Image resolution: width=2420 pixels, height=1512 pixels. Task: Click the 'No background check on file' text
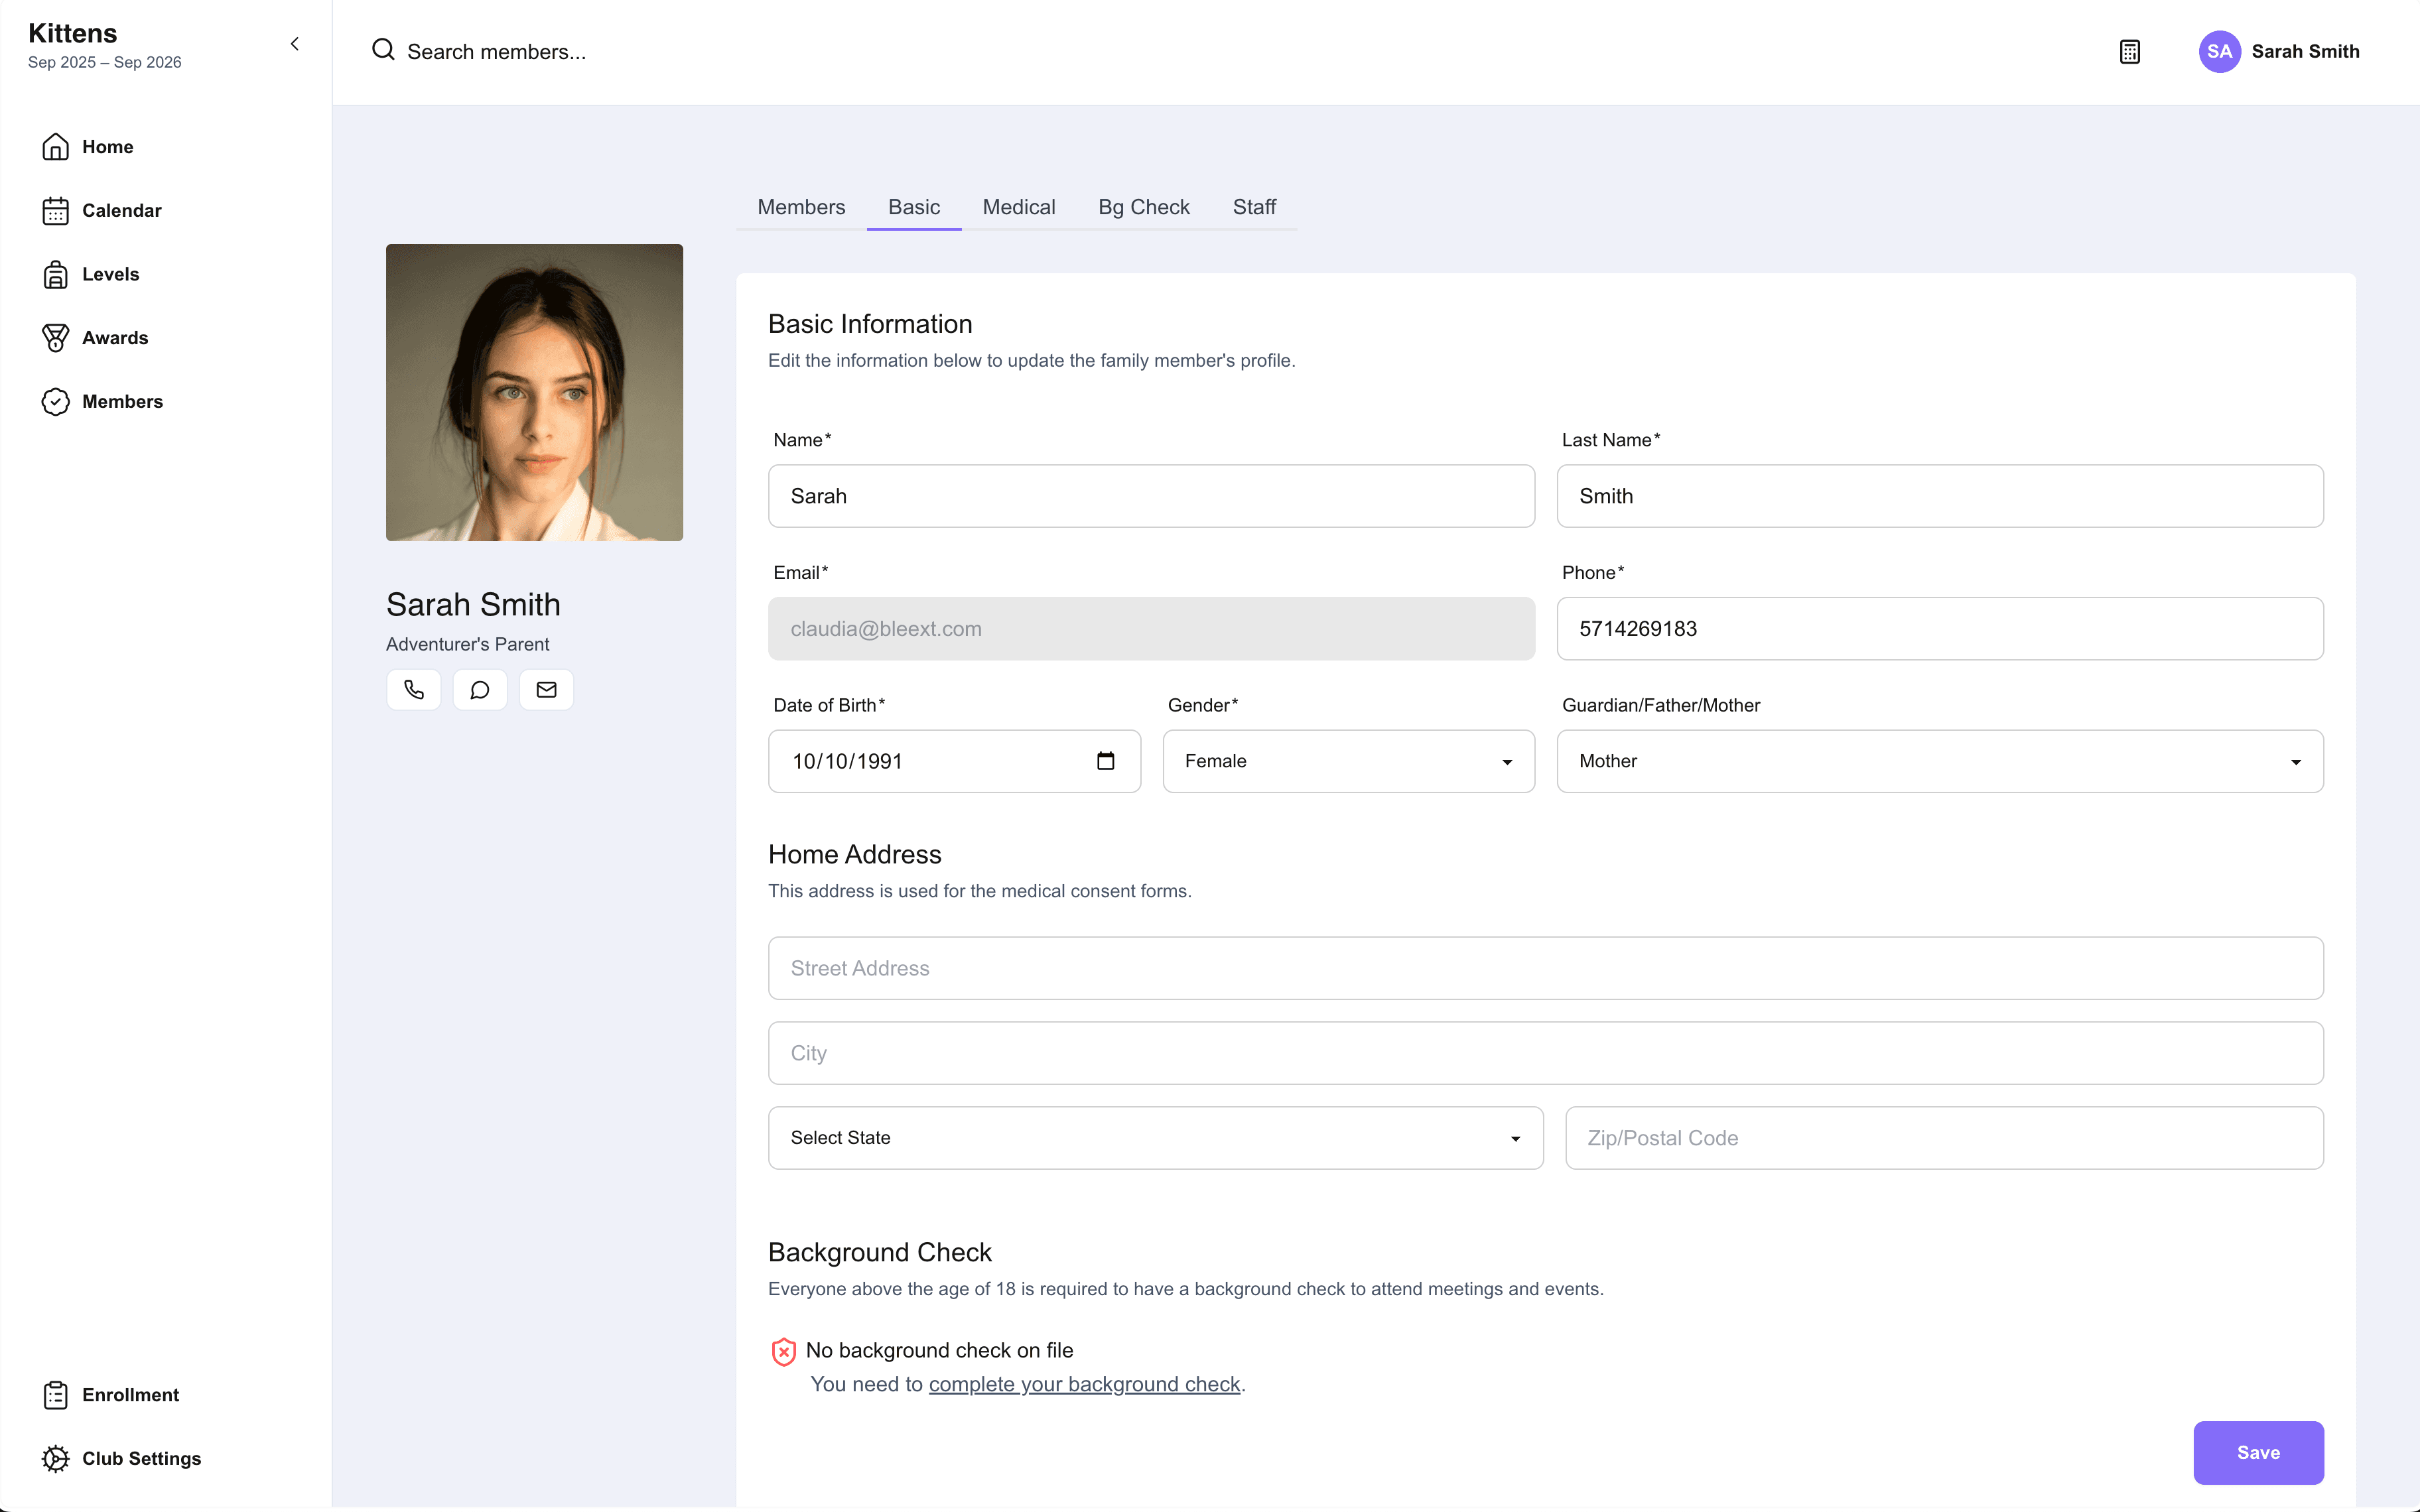(939, 1350)
